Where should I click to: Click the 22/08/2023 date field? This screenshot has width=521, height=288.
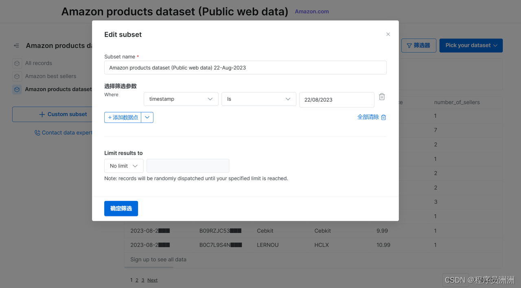click(x=336, y=100)
